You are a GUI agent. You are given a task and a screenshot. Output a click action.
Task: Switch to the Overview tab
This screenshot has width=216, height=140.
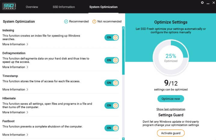click(x=32, y=7)
